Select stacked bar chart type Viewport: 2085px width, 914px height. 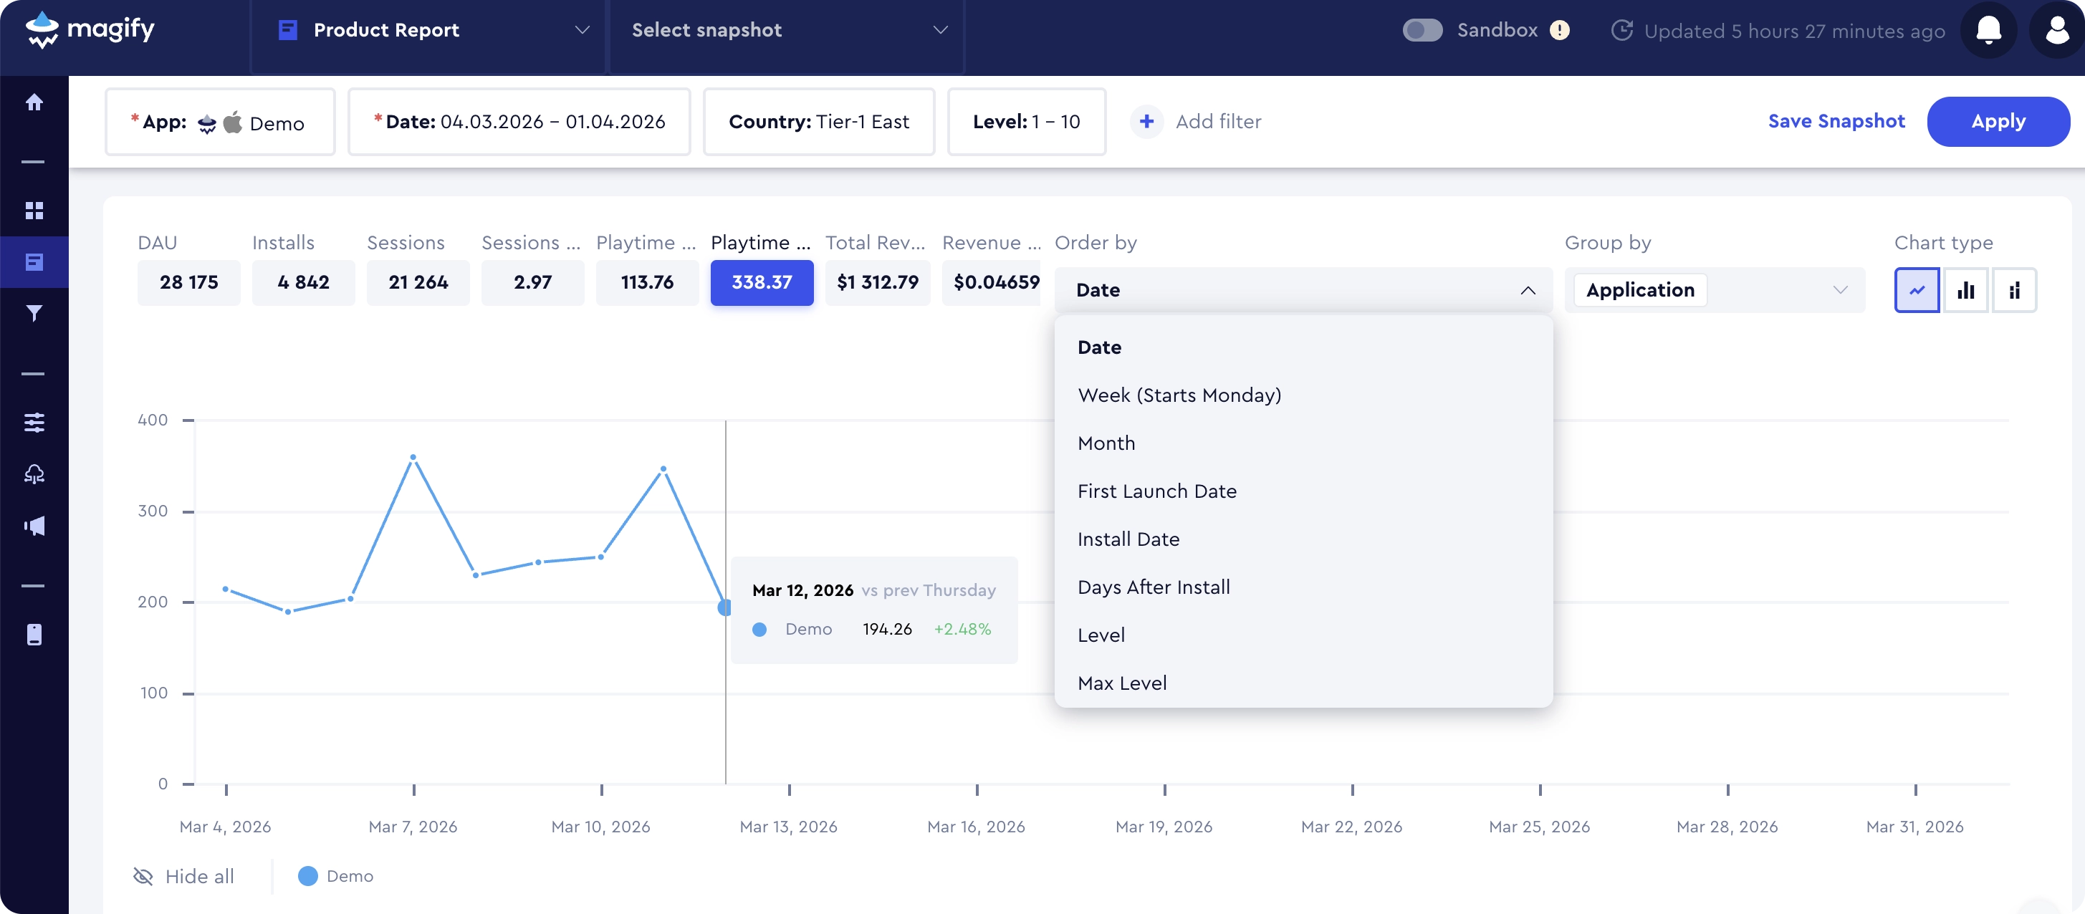coord(2014,289)
